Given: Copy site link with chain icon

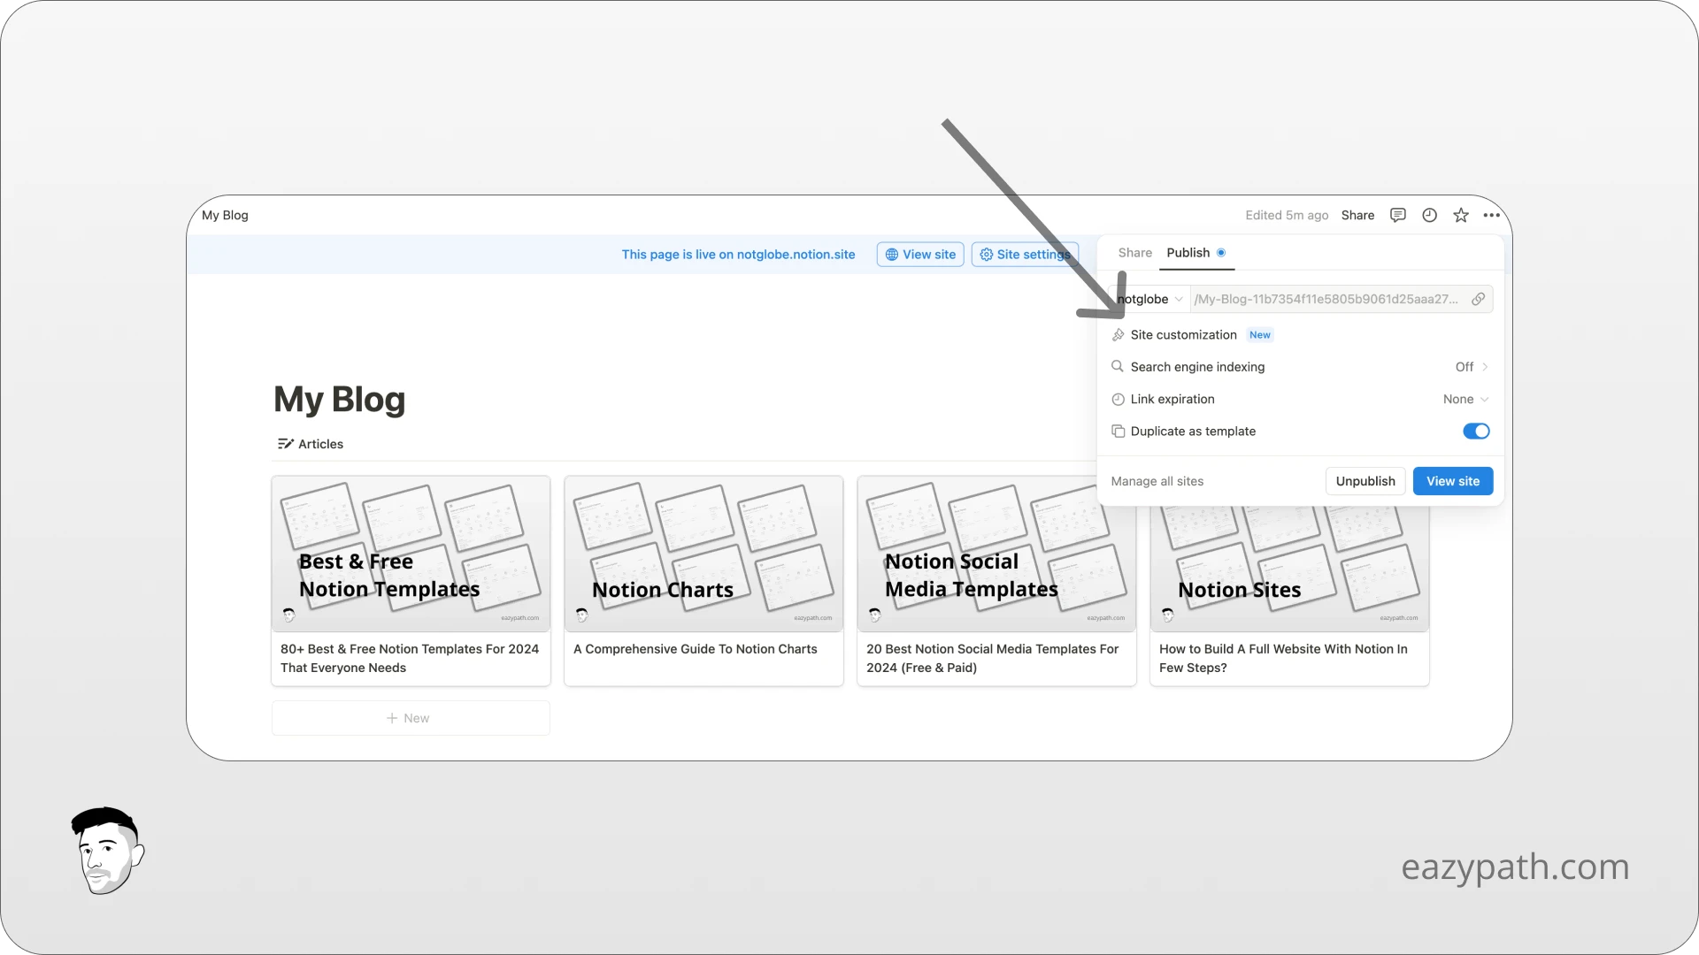Looking at the screenshot, I should [1478, 299].
